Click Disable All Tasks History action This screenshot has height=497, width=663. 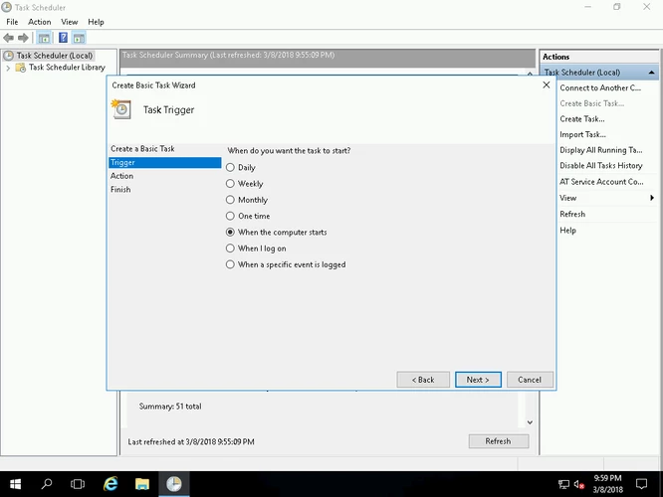point(601,166)
